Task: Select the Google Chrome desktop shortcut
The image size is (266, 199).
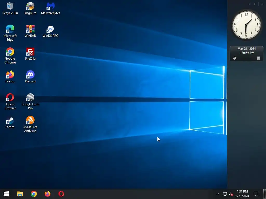Action: pos(10,56)
